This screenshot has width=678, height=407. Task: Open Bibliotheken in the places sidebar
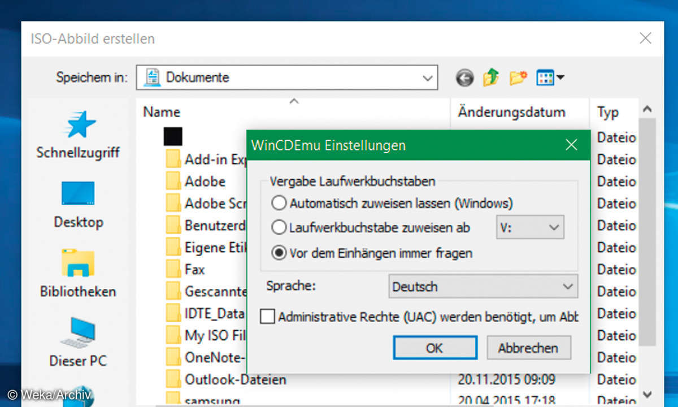coord(78,274)
